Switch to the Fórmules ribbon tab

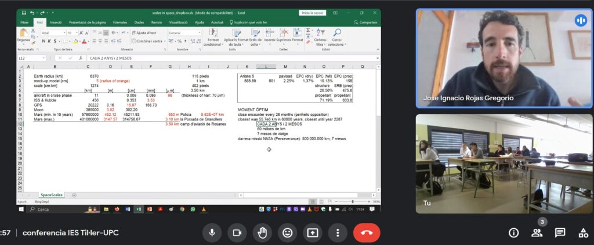(x=119, y=22)
